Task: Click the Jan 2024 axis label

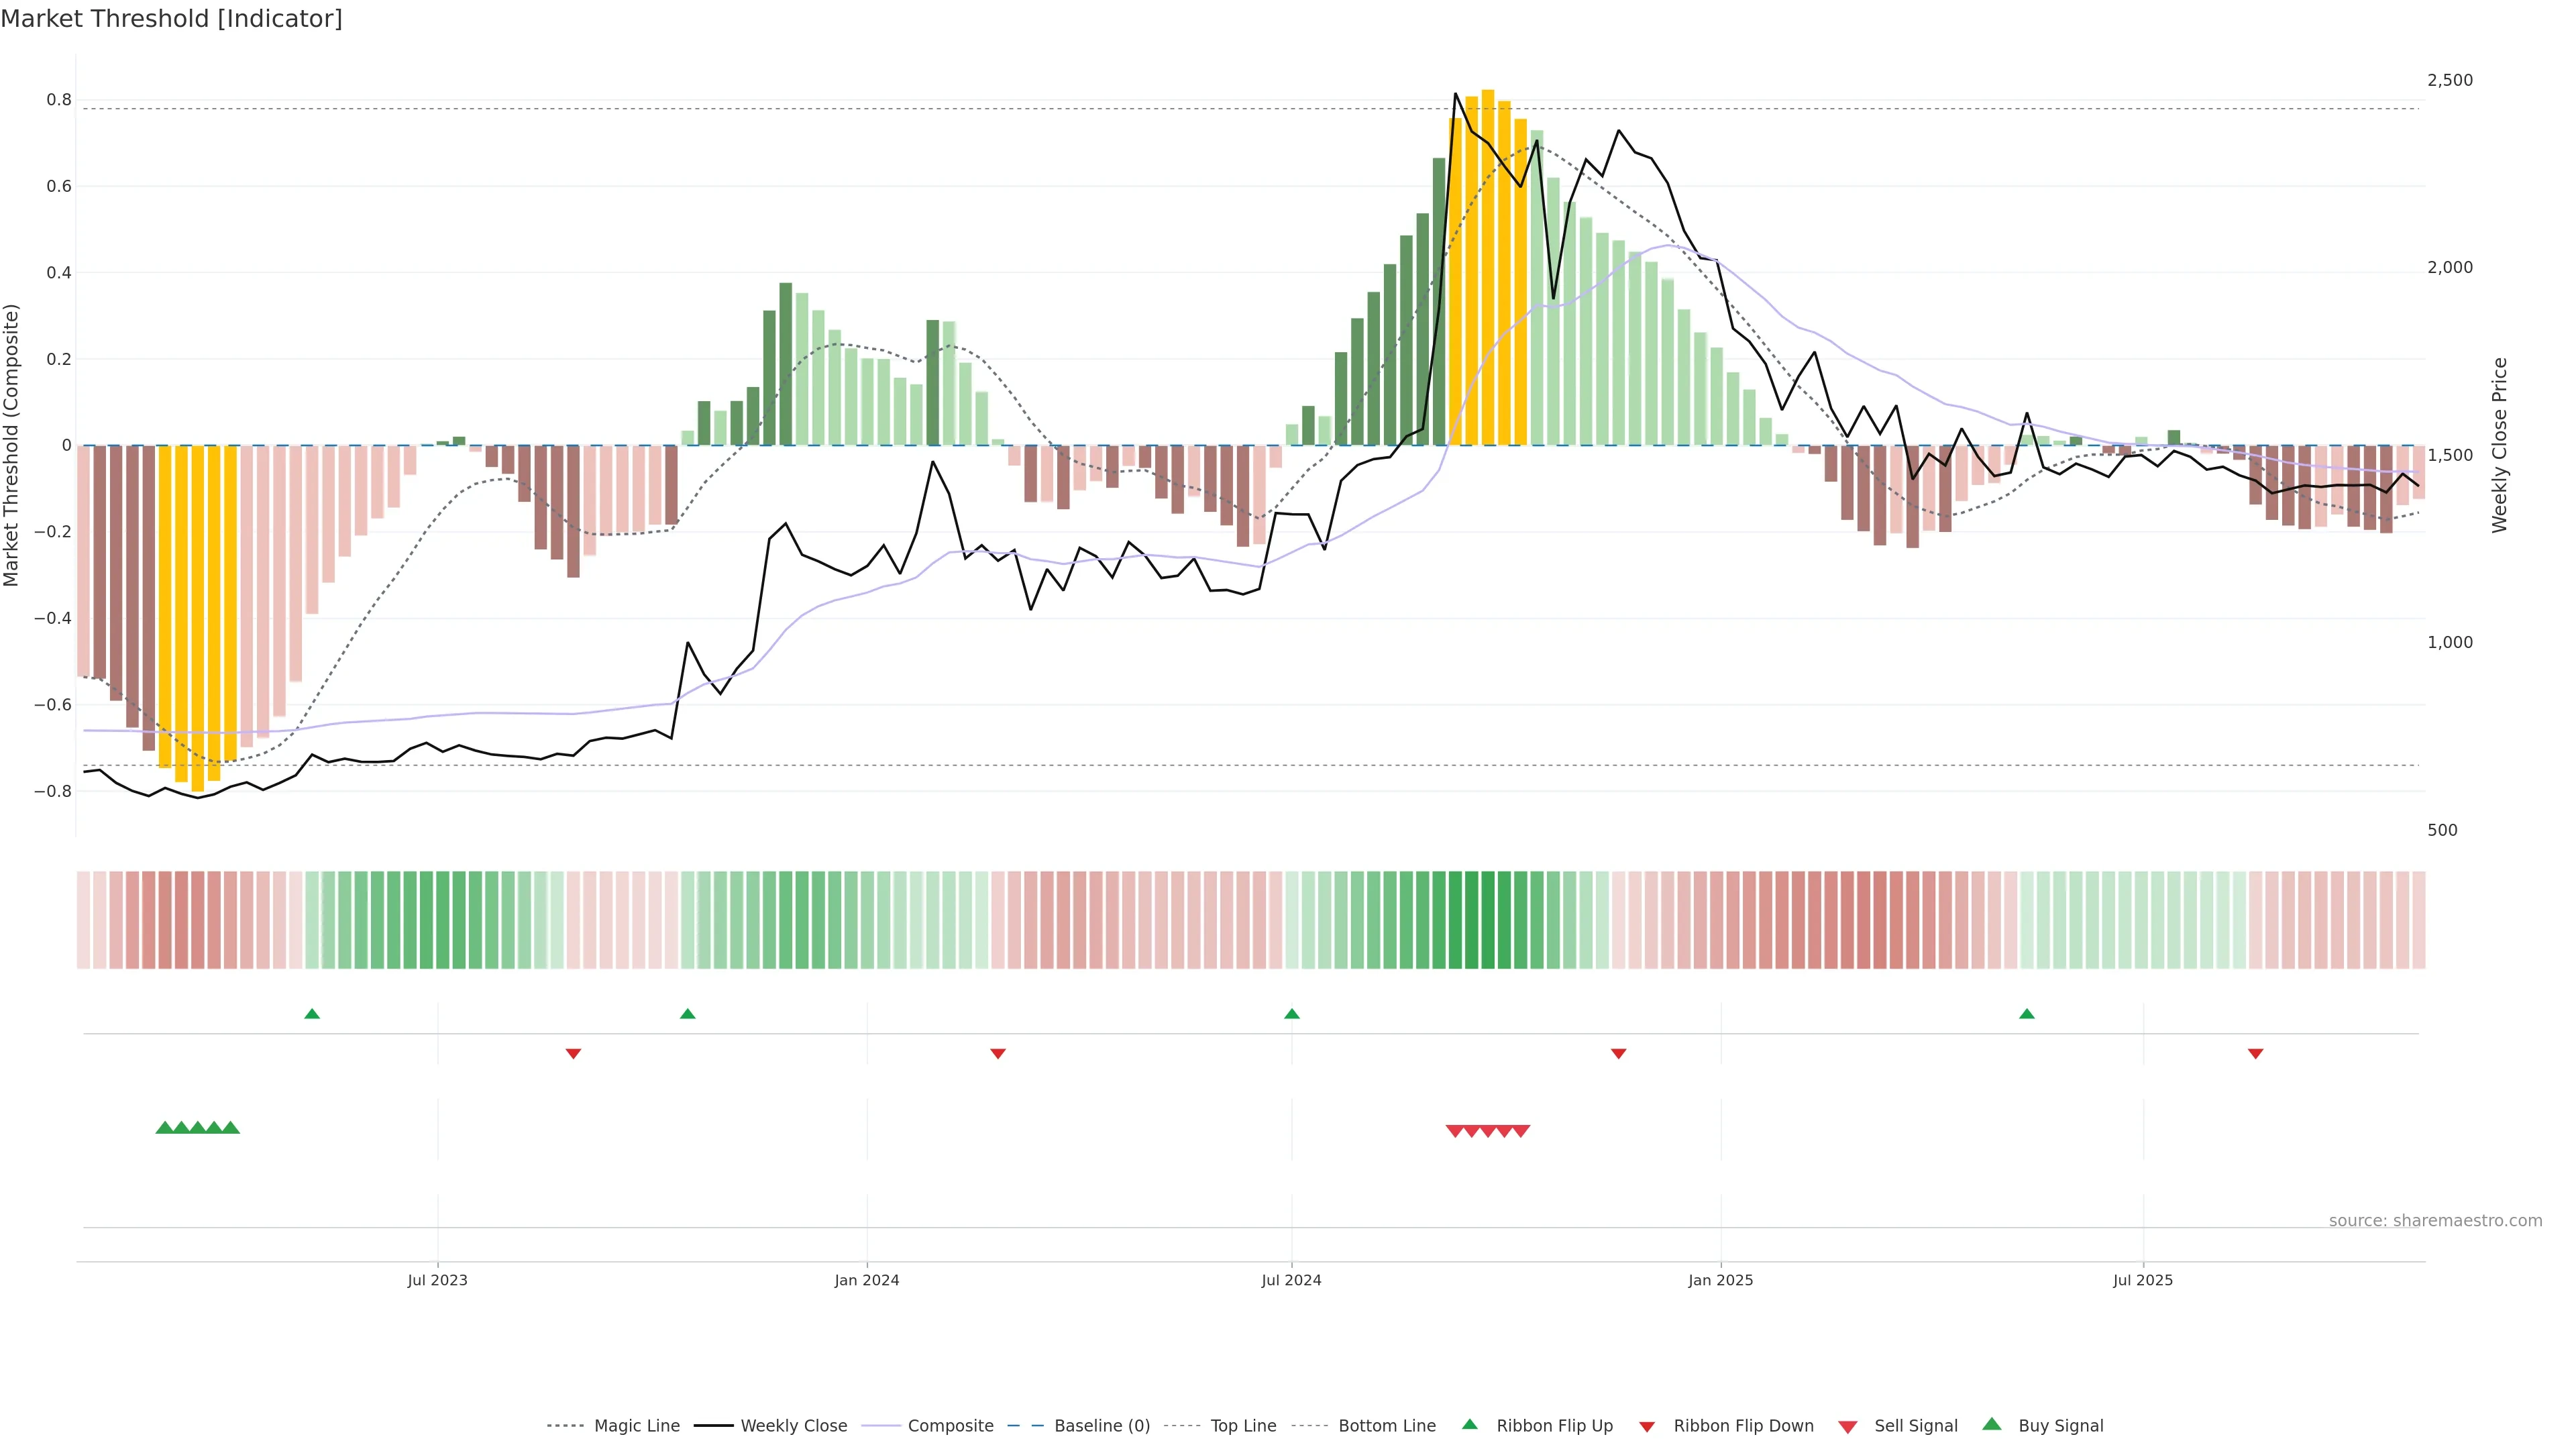Action: (x=867, y=1280)
